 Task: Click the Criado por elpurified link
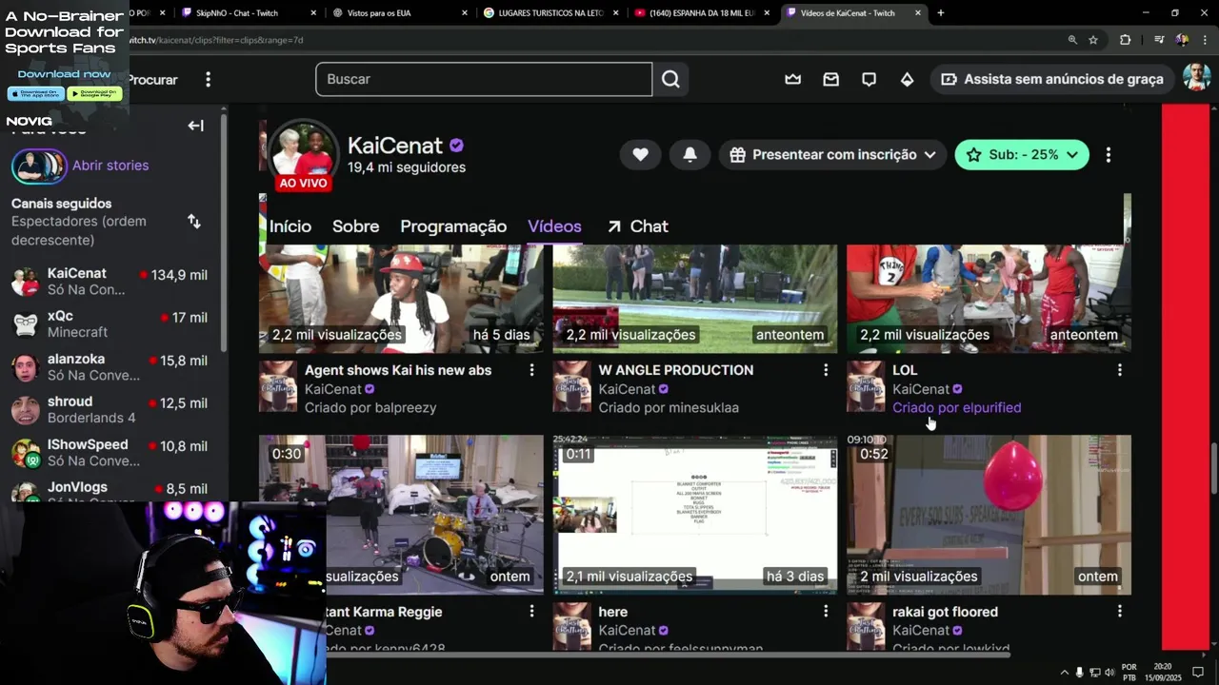[x=956, y=407]
